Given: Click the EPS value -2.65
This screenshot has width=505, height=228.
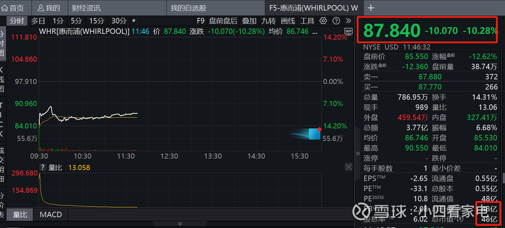Looking at the screenshot, I should click(x=419, y=179).
